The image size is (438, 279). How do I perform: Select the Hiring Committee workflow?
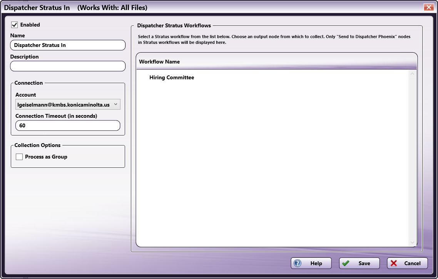click(x=172, y=78)
